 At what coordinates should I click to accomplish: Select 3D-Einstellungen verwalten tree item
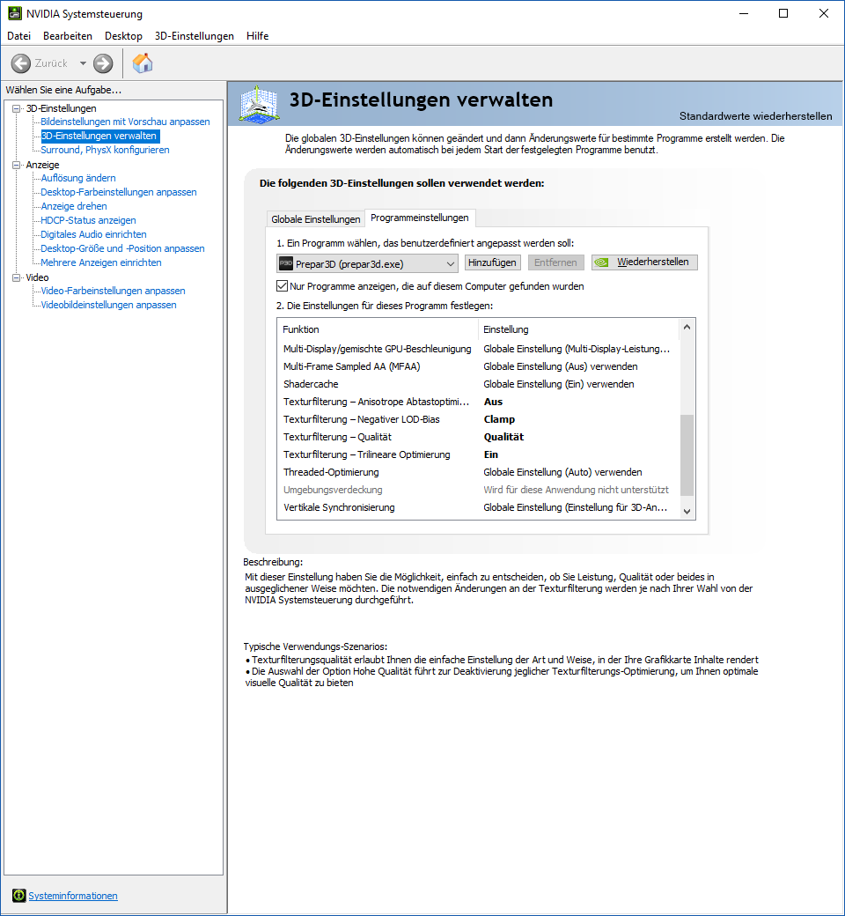(x=99, y=136)
